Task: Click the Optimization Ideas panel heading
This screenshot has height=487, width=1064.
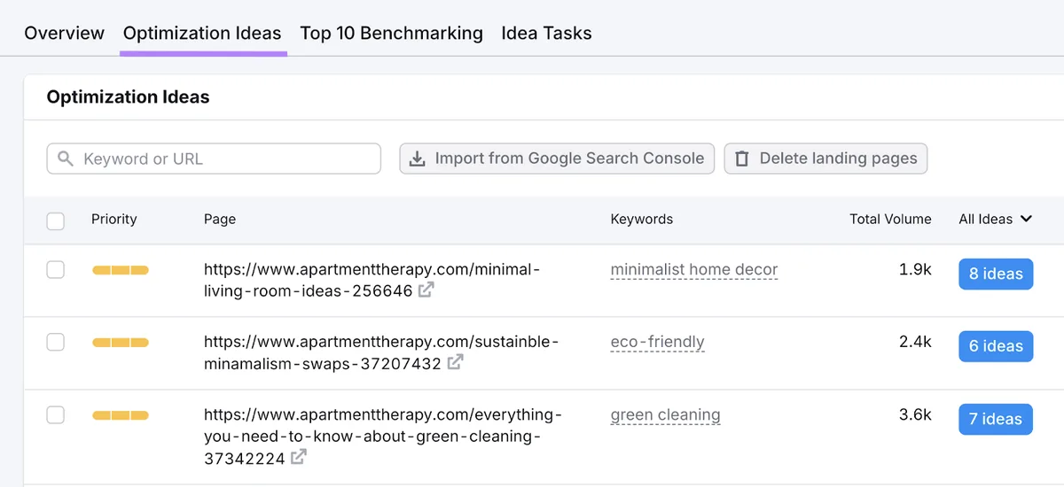Action: [129, 97]
